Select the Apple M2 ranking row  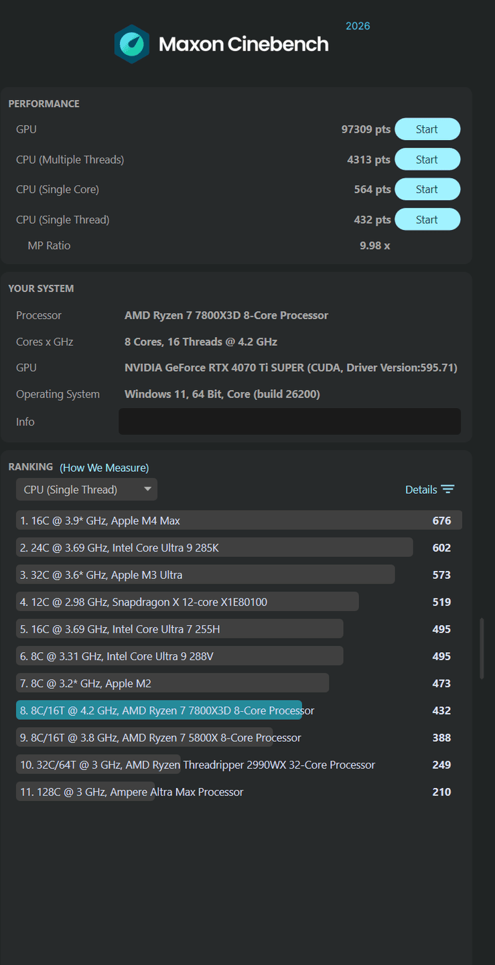(x=239, y=683)
